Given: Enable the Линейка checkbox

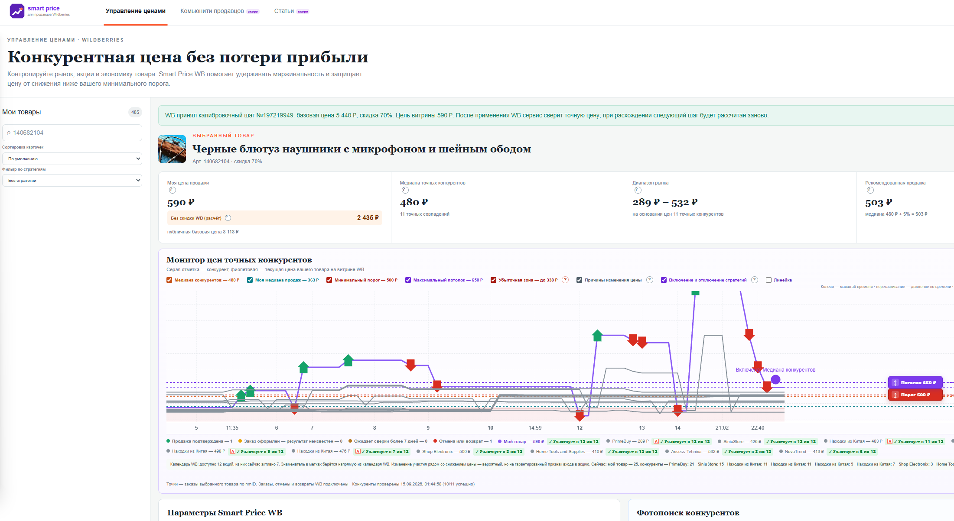Looking at the screenshot, I should pyautogui.click(x=768, y=280).
